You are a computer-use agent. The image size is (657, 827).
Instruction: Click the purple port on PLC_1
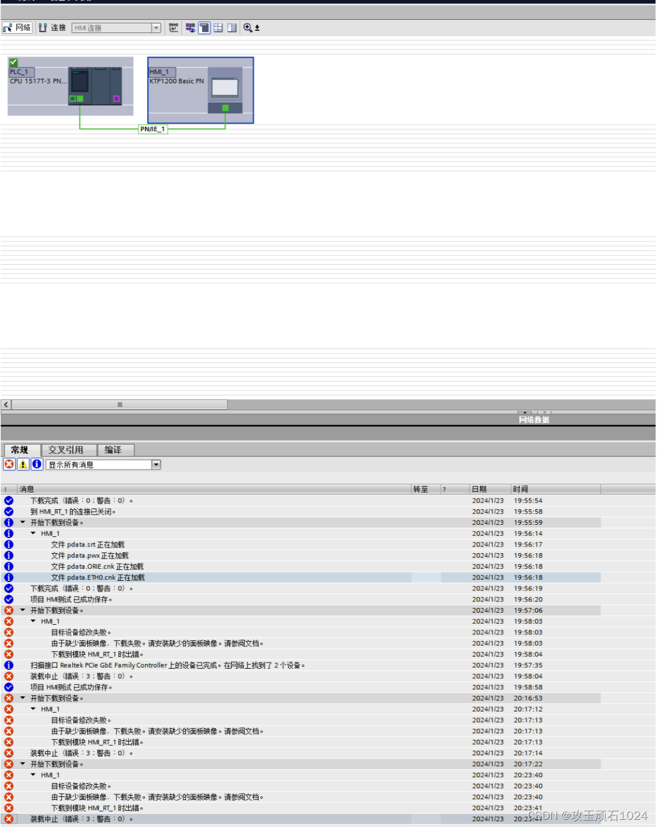[117, 99]
